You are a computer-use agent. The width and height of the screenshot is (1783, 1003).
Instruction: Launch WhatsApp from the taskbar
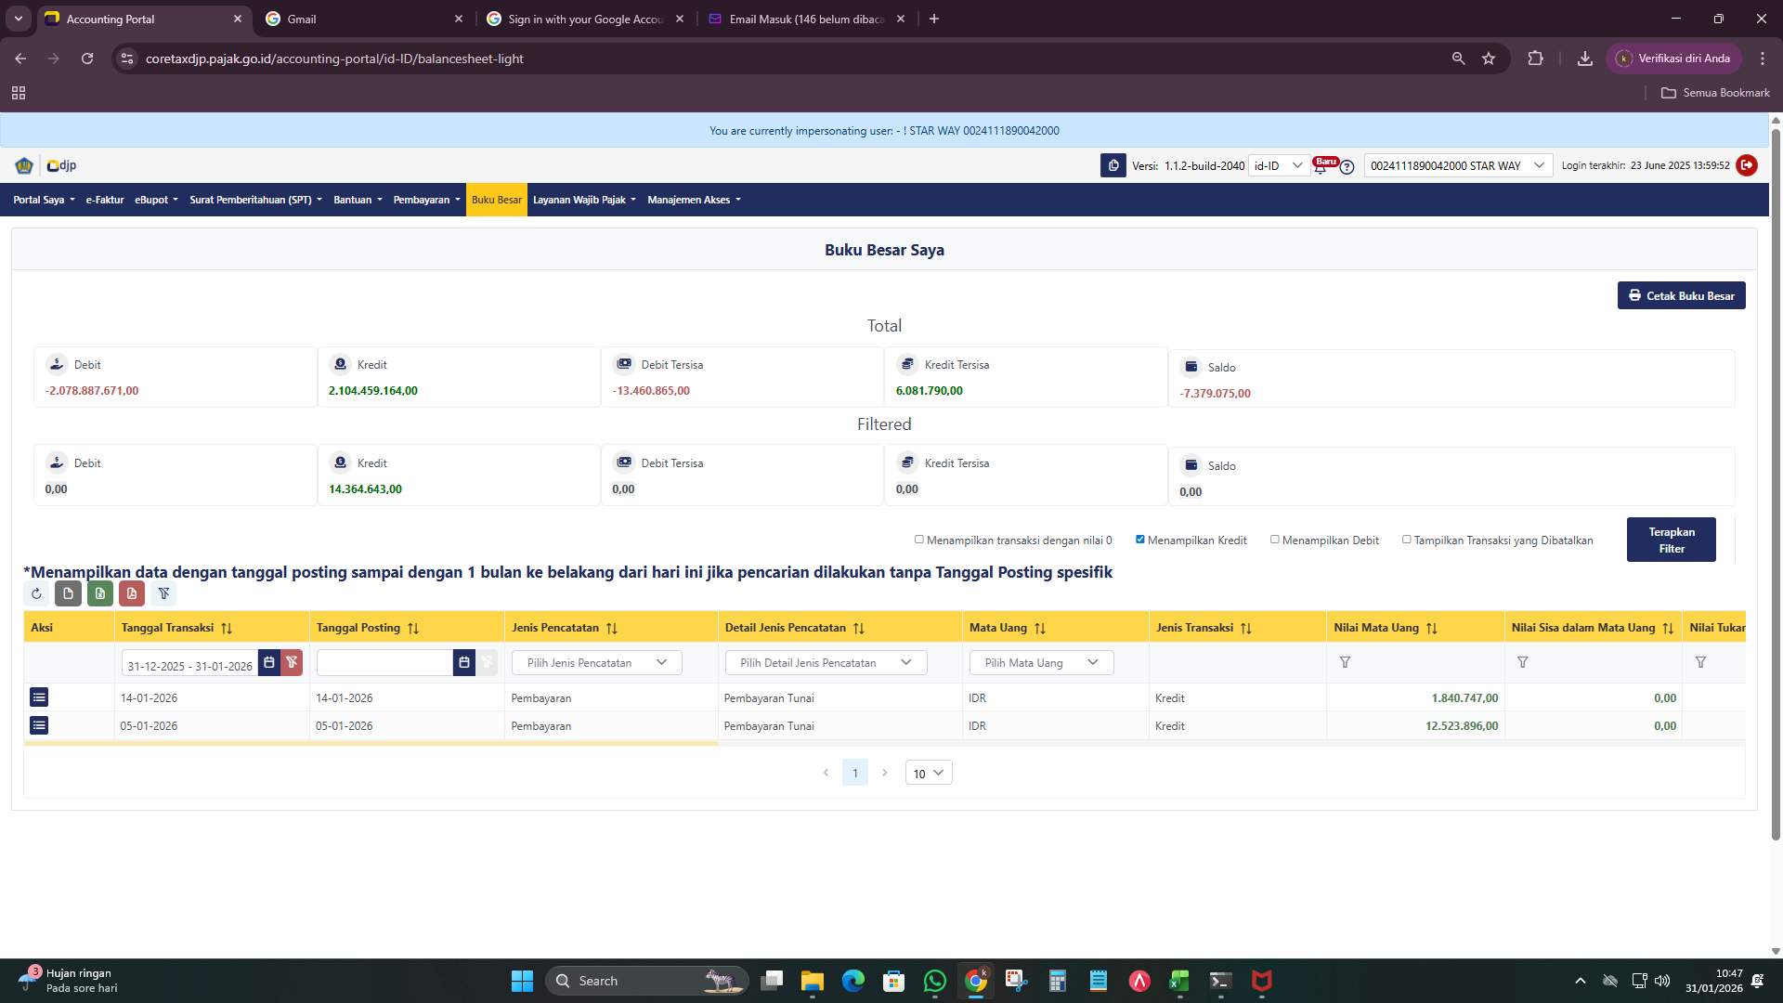pos(934,981)
